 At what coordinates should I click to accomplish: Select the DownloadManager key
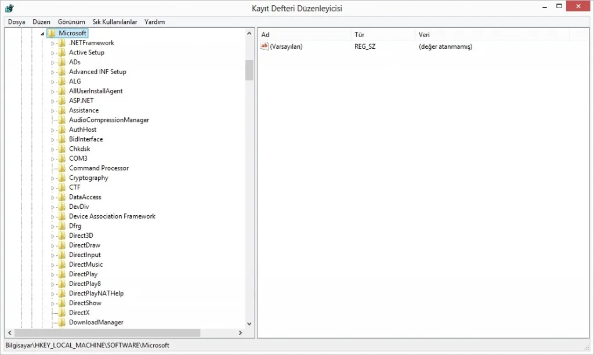96,323
